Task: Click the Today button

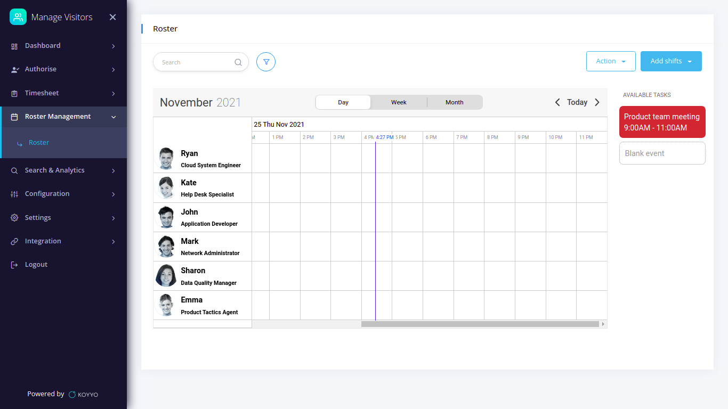Action: [x=577, y=102]
